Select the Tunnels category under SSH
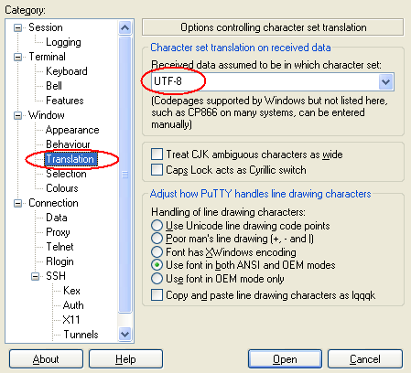 tap(81, 335)
